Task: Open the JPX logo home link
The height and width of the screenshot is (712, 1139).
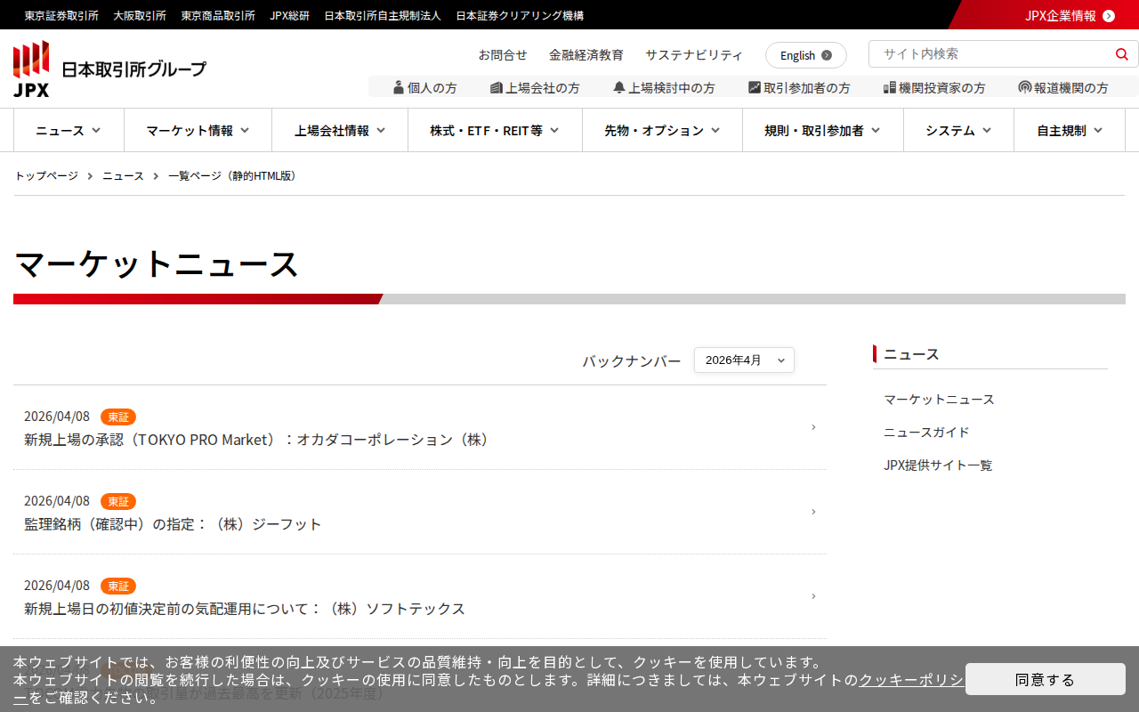Action: [x=109, y=69]
